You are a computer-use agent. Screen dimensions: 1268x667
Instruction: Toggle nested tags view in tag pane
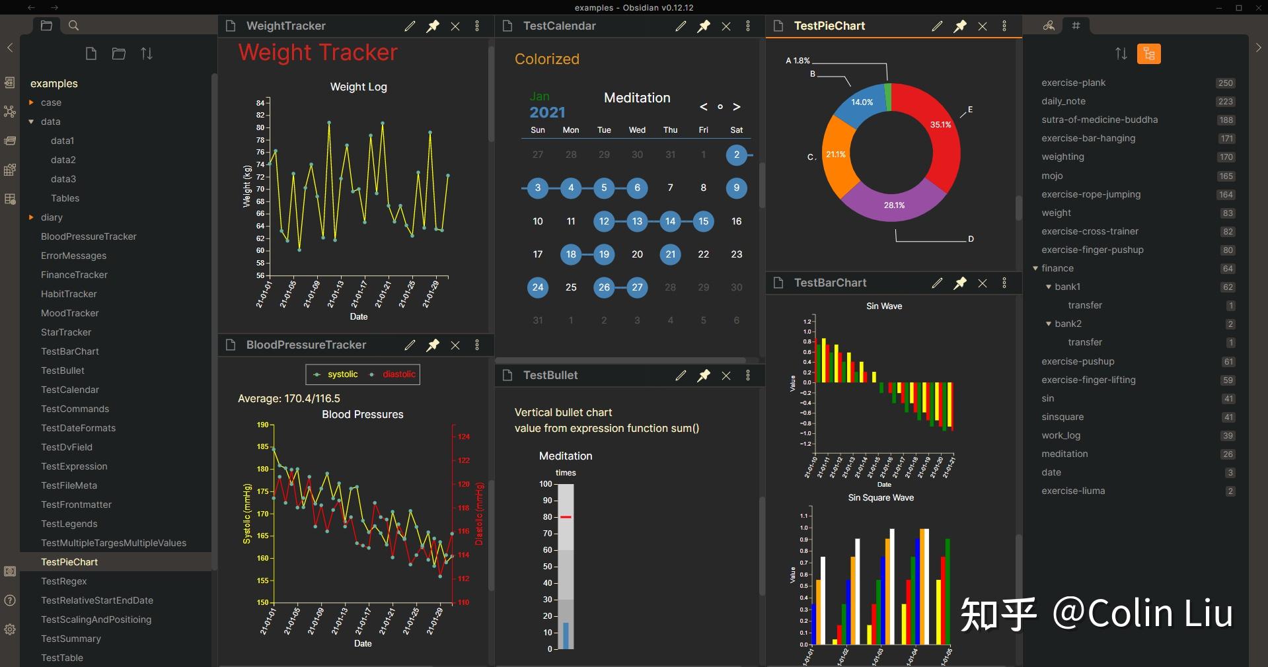[1149, 53]
